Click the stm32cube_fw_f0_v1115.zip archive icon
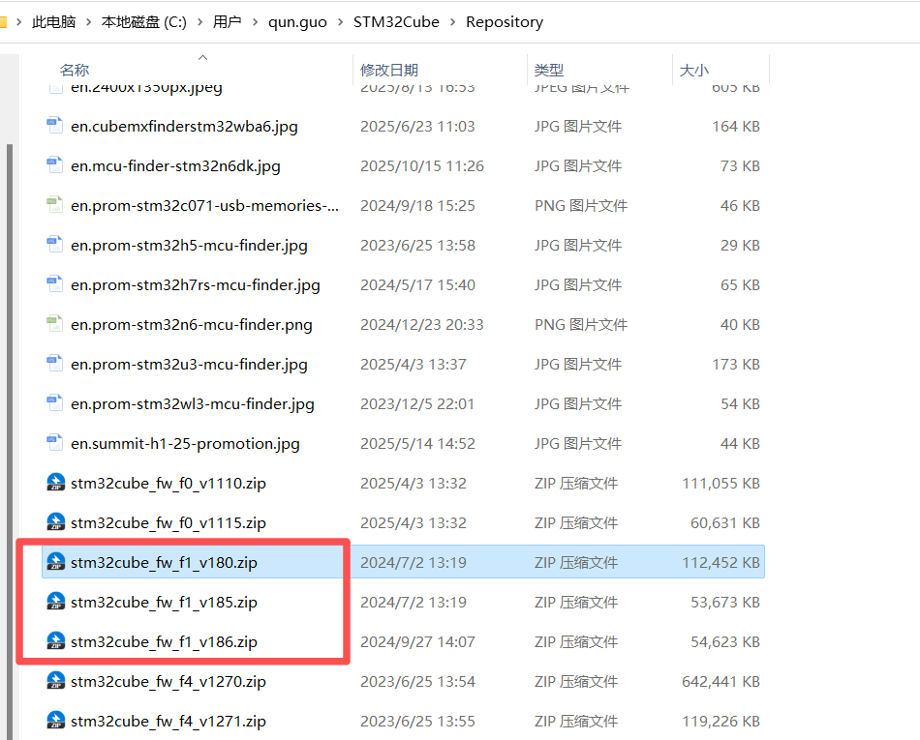Image resolution: width=920 pixels, height=740 pixels. [x=56, y=522]
